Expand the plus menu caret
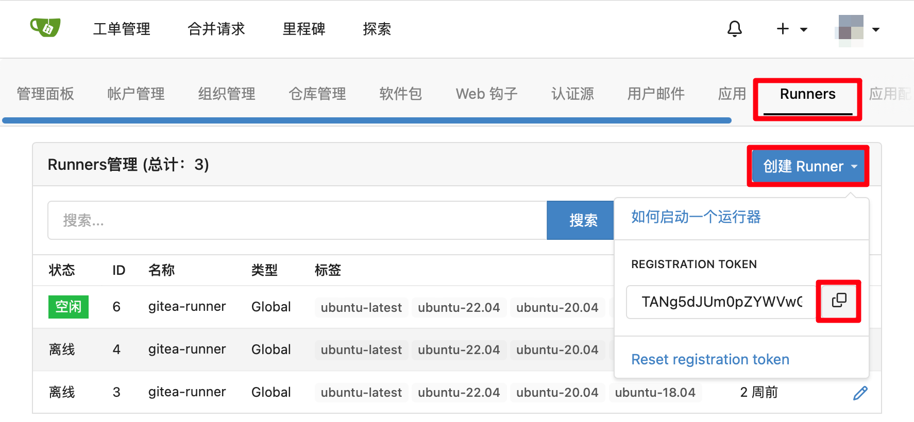This screenshot has height=422, width=914. [x=803, y=30]
